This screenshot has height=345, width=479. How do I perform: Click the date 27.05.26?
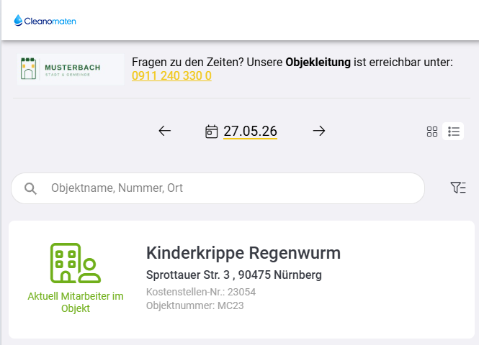coord(250,132)
